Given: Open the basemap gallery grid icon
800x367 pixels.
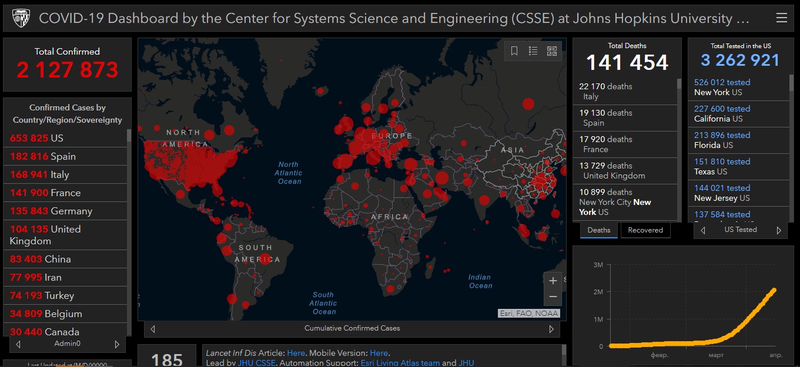Looking at the screenshot, I should [552, 51].
